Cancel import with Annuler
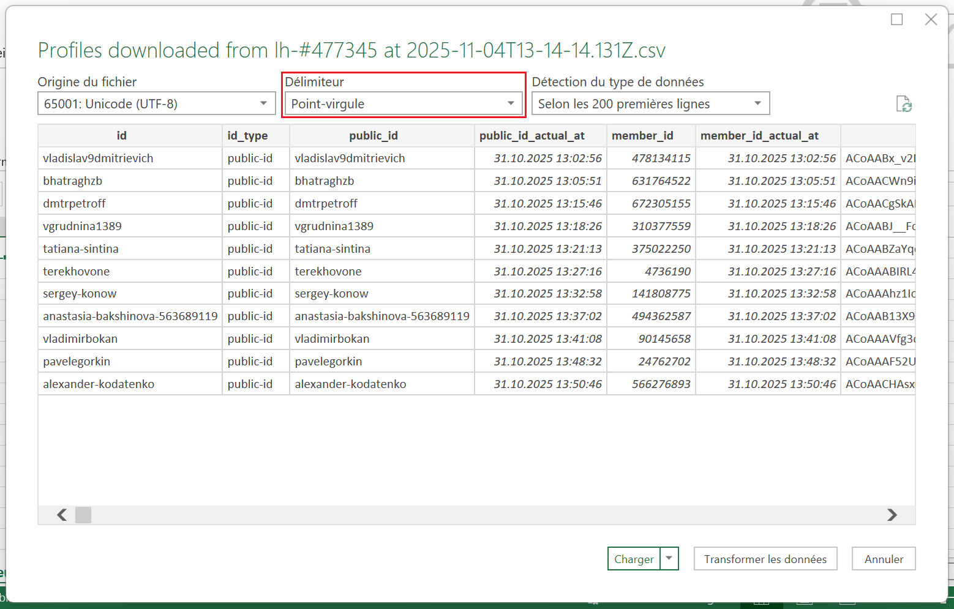The image size is (954, 609). coord(883,559)
